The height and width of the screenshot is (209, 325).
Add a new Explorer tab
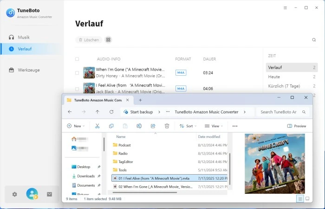point(140,100)
